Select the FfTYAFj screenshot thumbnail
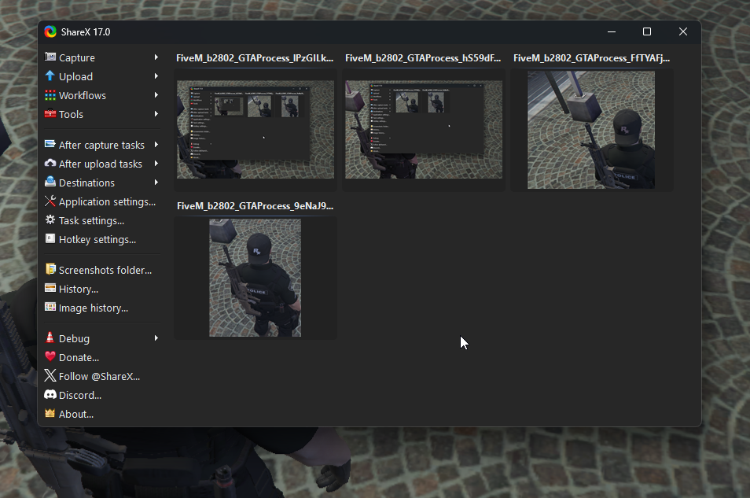This screenshot has height=498, width=750. point(591,130)
